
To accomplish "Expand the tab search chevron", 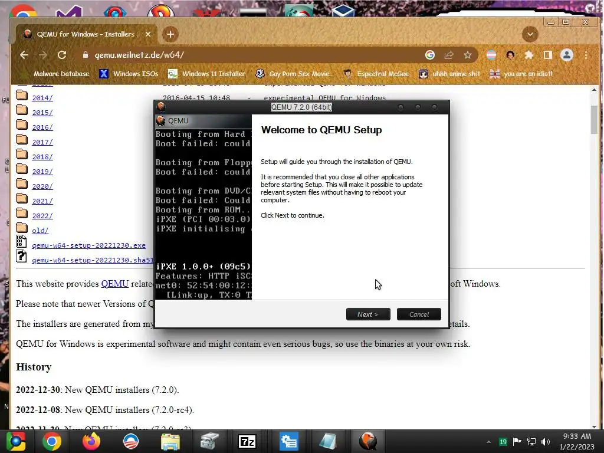I will coord(530,34).
